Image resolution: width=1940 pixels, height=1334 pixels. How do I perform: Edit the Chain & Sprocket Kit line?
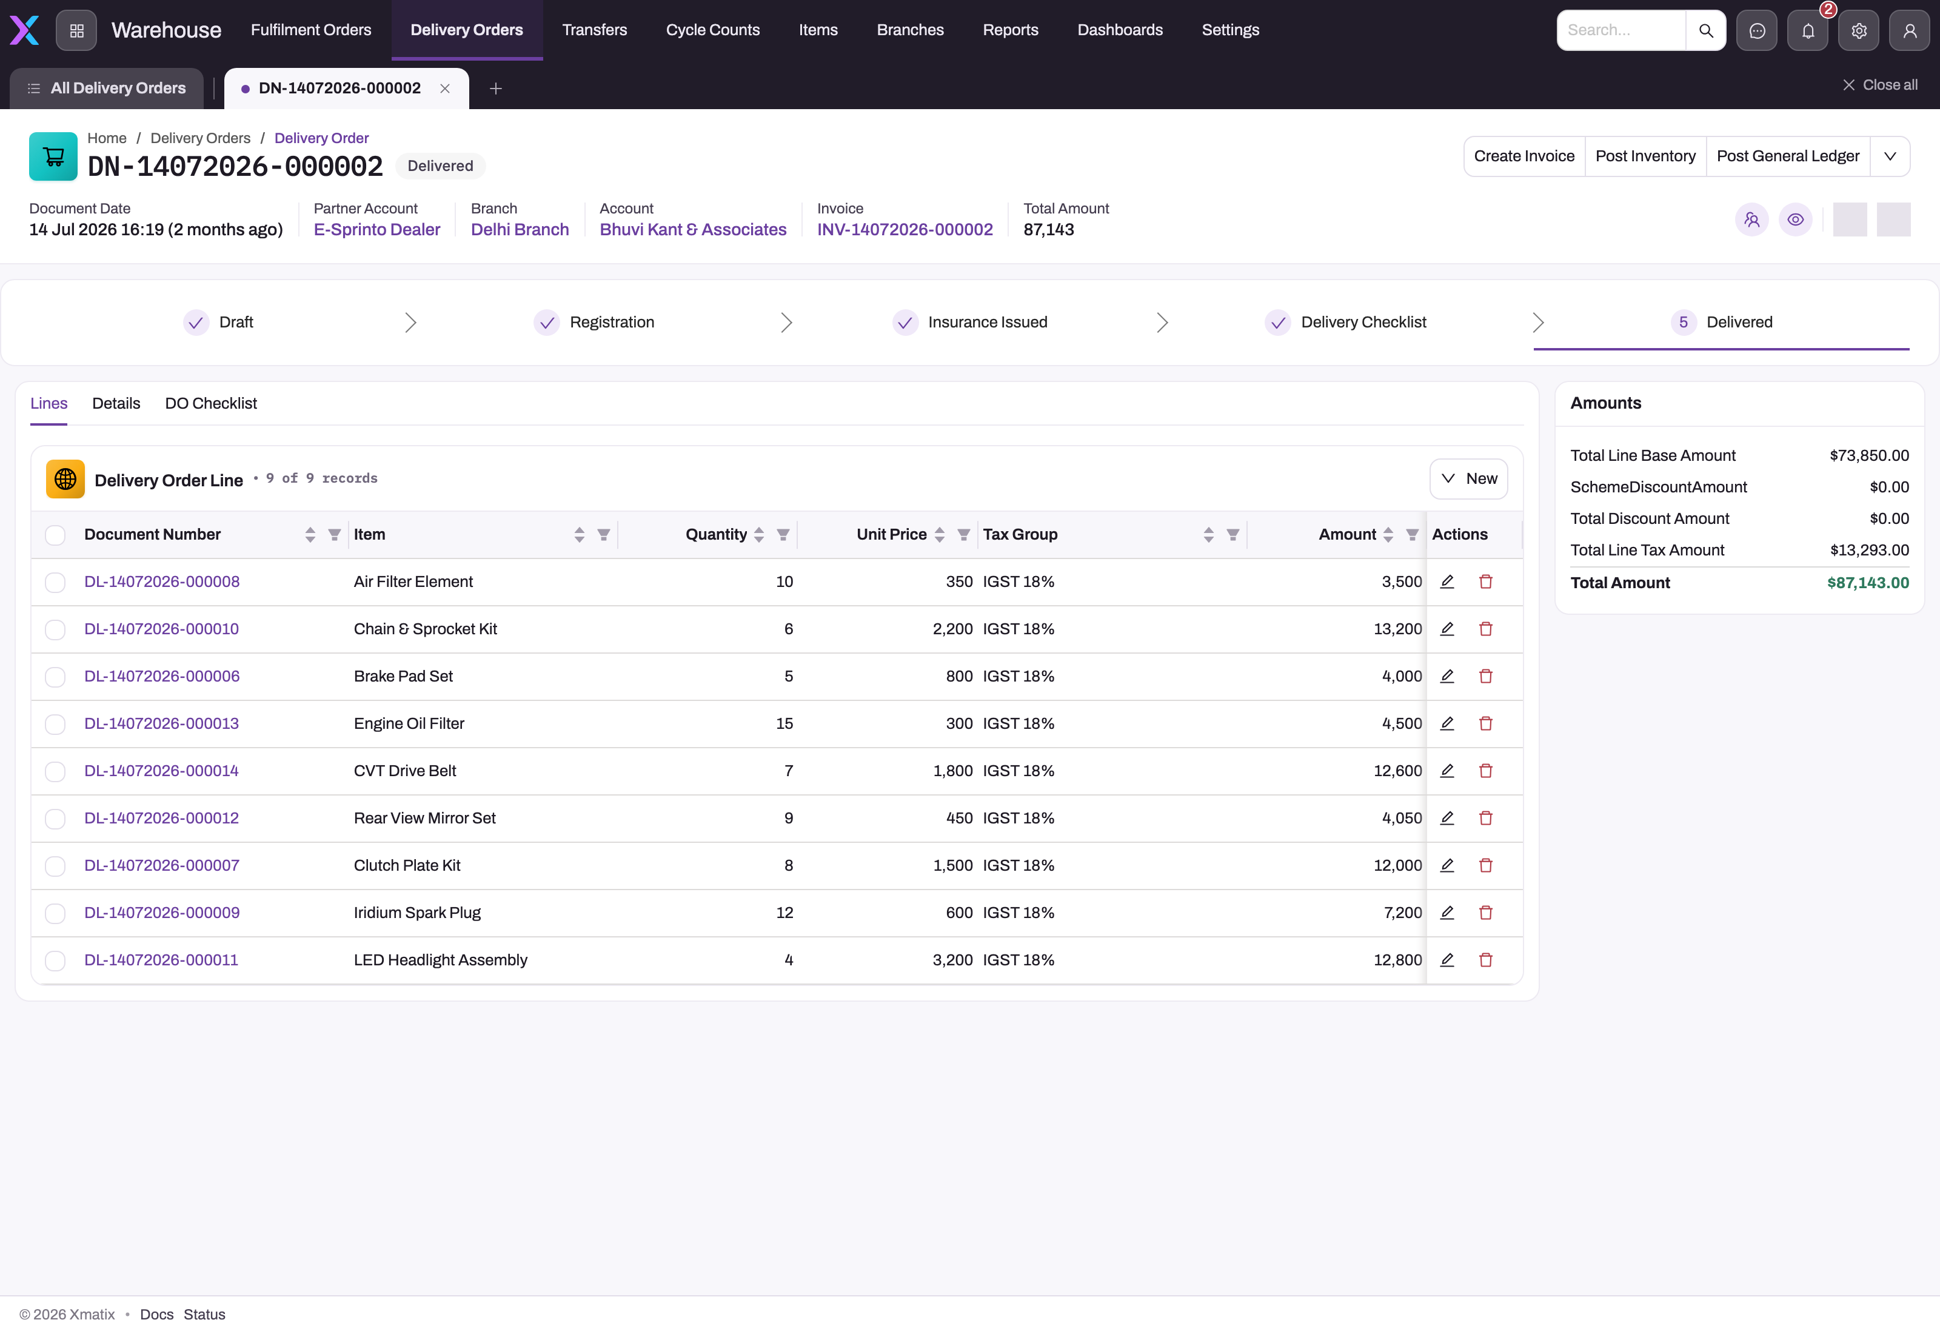tap(1447, 629)
